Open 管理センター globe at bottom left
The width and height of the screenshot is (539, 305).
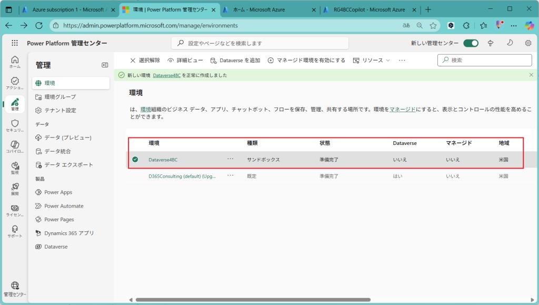15,289
